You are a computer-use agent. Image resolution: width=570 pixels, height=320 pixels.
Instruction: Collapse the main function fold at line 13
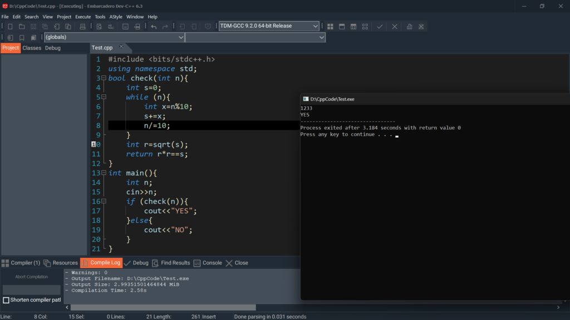tap(104, 173)
